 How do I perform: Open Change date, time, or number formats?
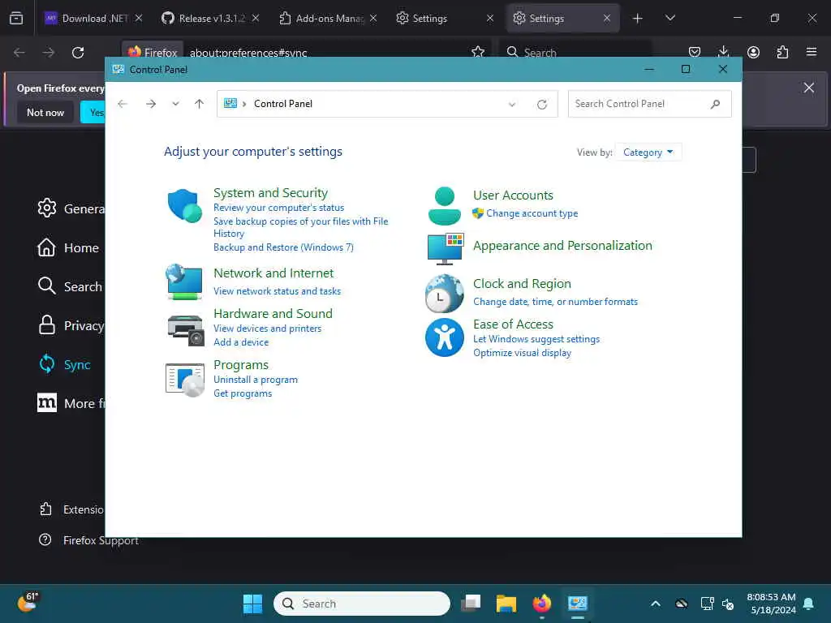click(x=555, y=302)
